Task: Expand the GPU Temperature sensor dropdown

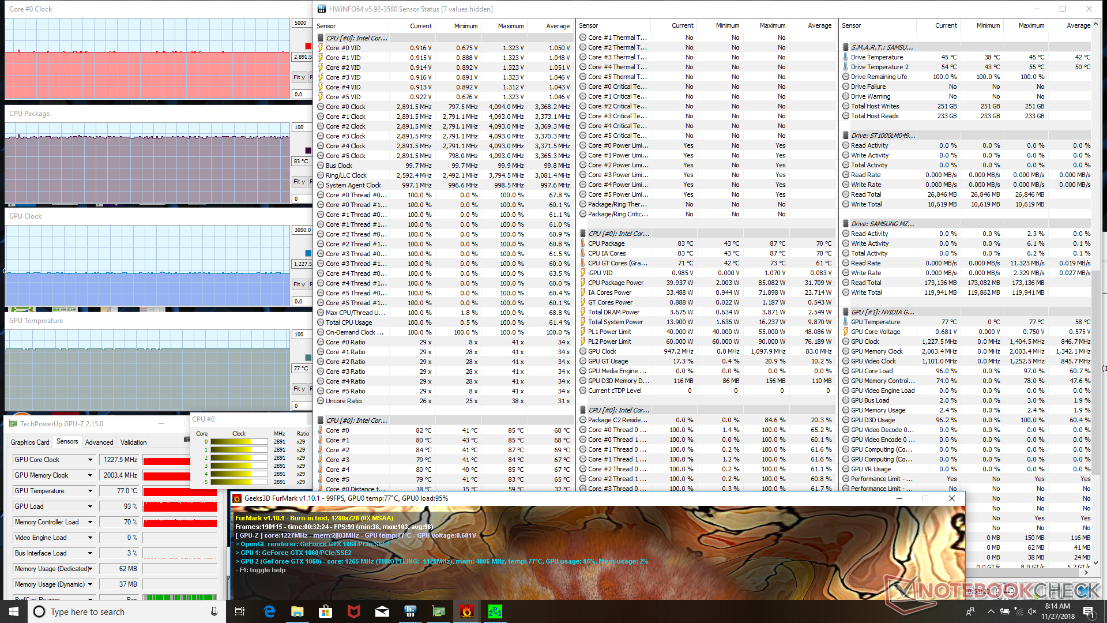Action: pos(90,491)
